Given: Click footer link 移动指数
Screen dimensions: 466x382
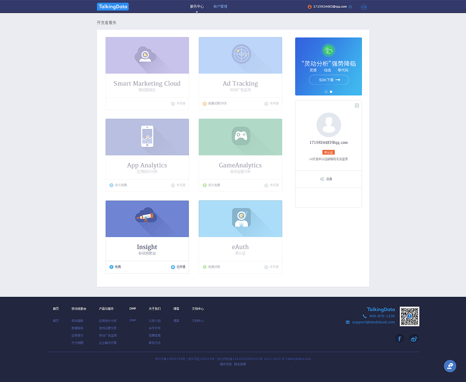Looking at the screenshot, I should (x=78, y=321).
